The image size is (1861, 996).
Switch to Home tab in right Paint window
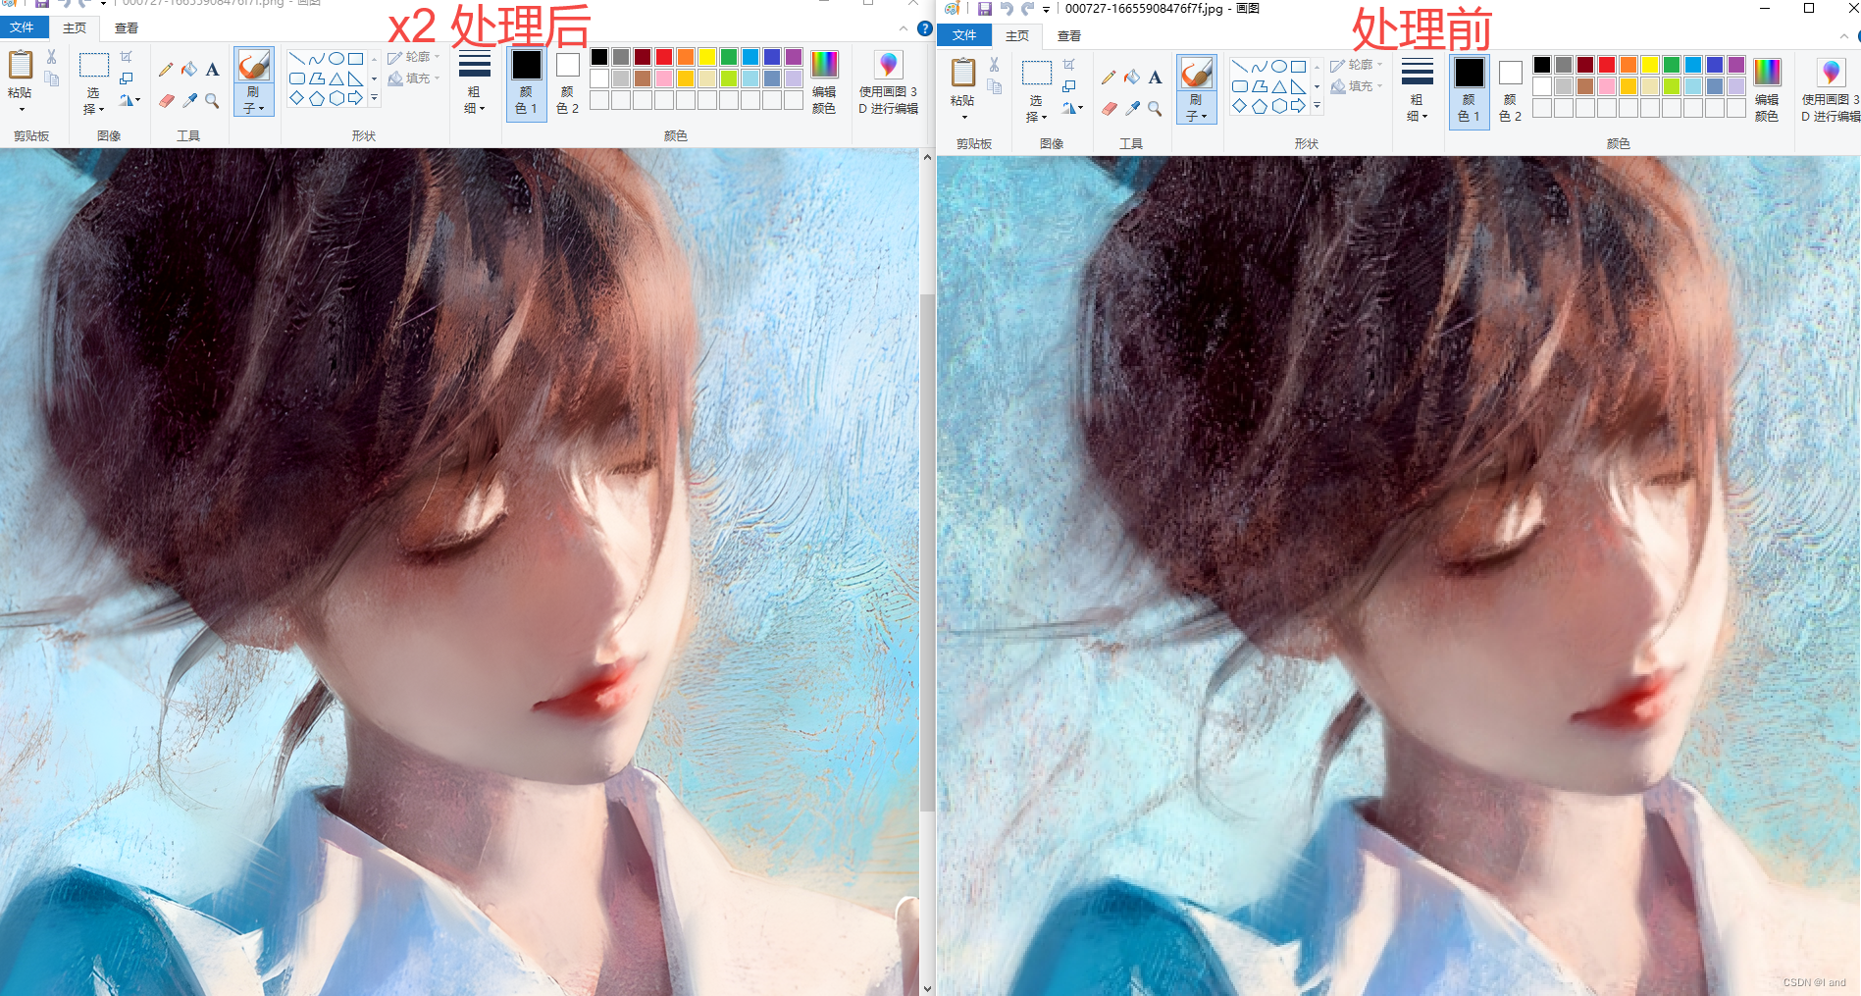pos(1017,35)
